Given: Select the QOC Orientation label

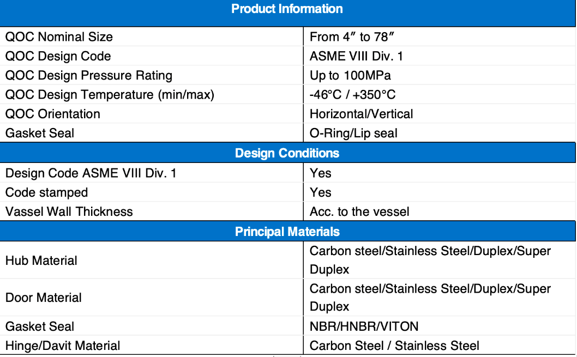Looking at the screenshot, I should pyautogui.click(x=52, y=114).
